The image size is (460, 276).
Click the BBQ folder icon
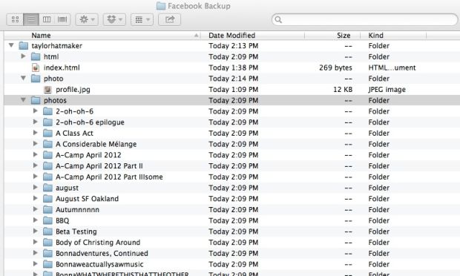tap(47, 220)
